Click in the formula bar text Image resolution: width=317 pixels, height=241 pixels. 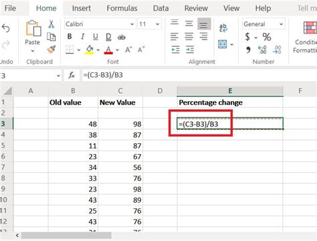103,75
